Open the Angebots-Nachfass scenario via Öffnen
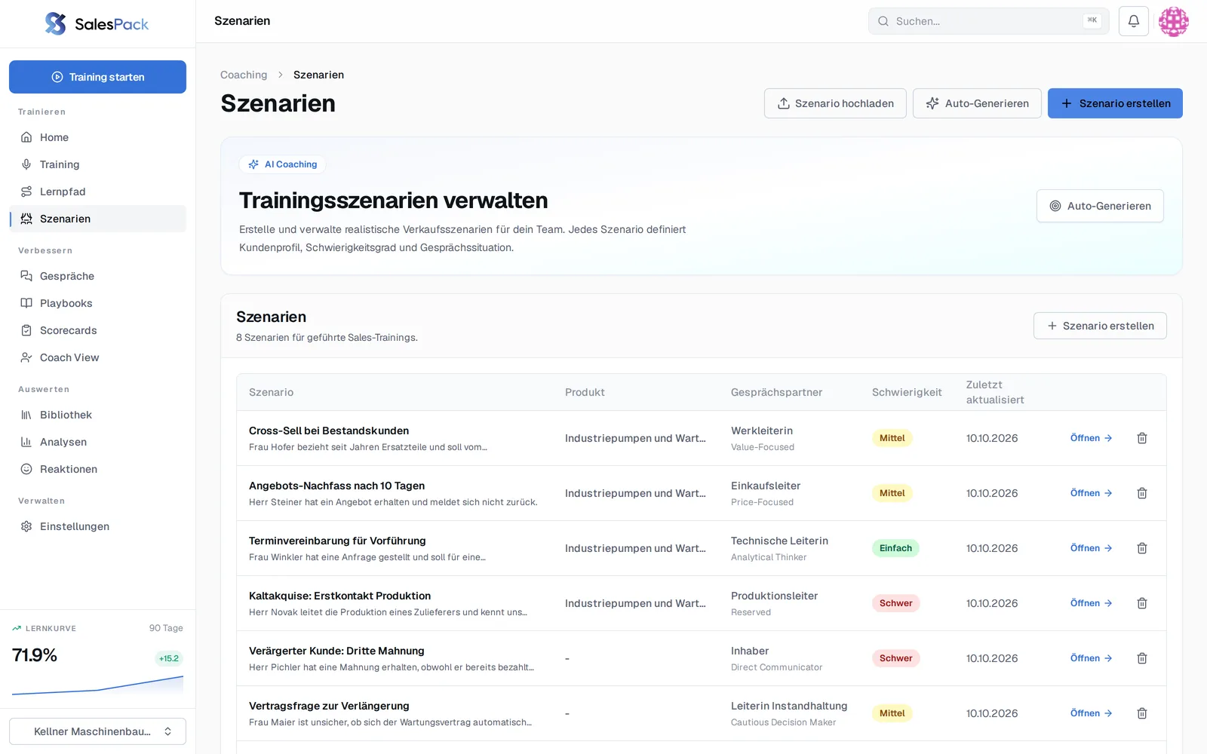The height and width of the screenshot is (754, 1207). tap(1092, 493)
